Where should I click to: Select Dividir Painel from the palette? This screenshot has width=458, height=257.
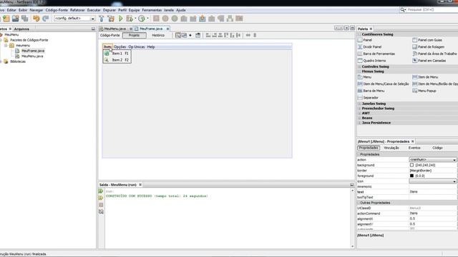(370, 46)
